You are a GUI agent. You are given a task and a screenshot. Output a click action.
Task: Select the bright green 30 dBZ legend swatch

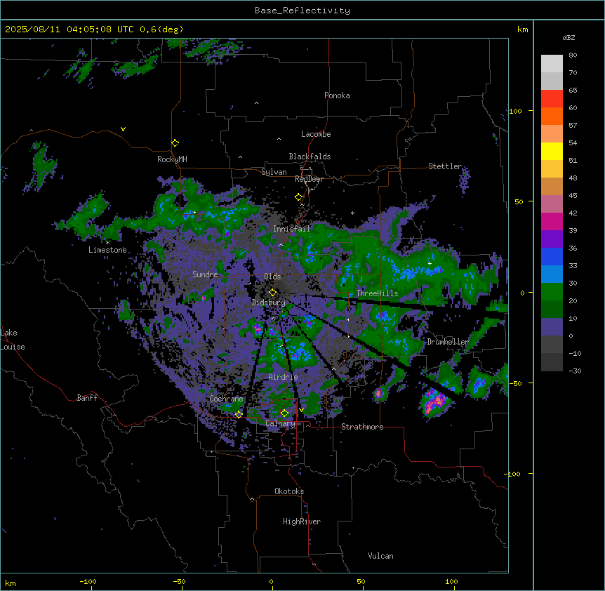552,292
